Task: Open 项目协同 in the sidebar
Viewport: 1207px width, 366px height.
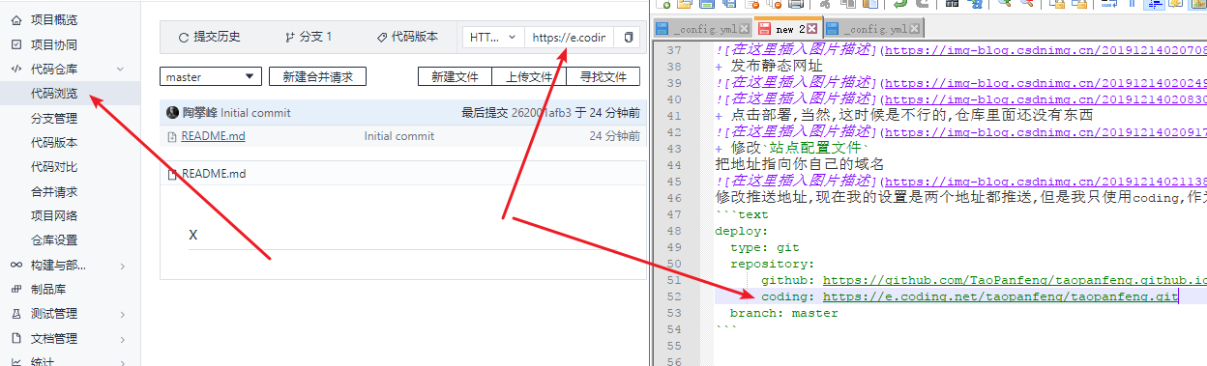Action: 54,44
